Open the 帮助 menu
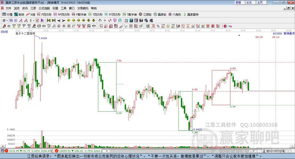The image size is (295, 159). coord(94,8)
